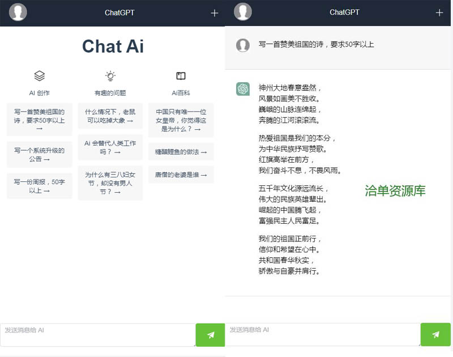The height and width of the screenshot is (357, 453).
Task: Click the green send button in right panel
Action: pyautogui.click(x=435, y=334)
